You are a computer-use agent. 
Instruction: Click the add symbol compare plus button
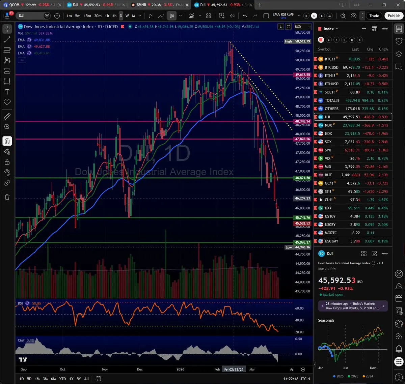(57, 16)
